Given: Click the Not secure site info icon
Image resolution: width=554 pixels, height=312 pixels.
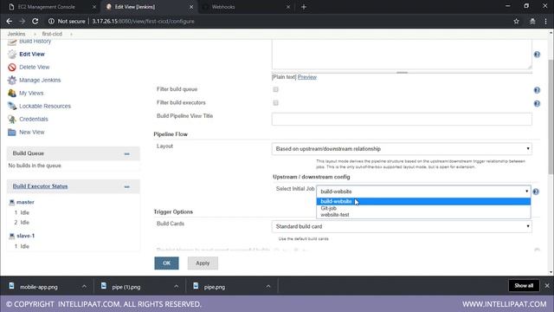Looking at the screenshot, I should pyautogui.click(x=51, y=21).
